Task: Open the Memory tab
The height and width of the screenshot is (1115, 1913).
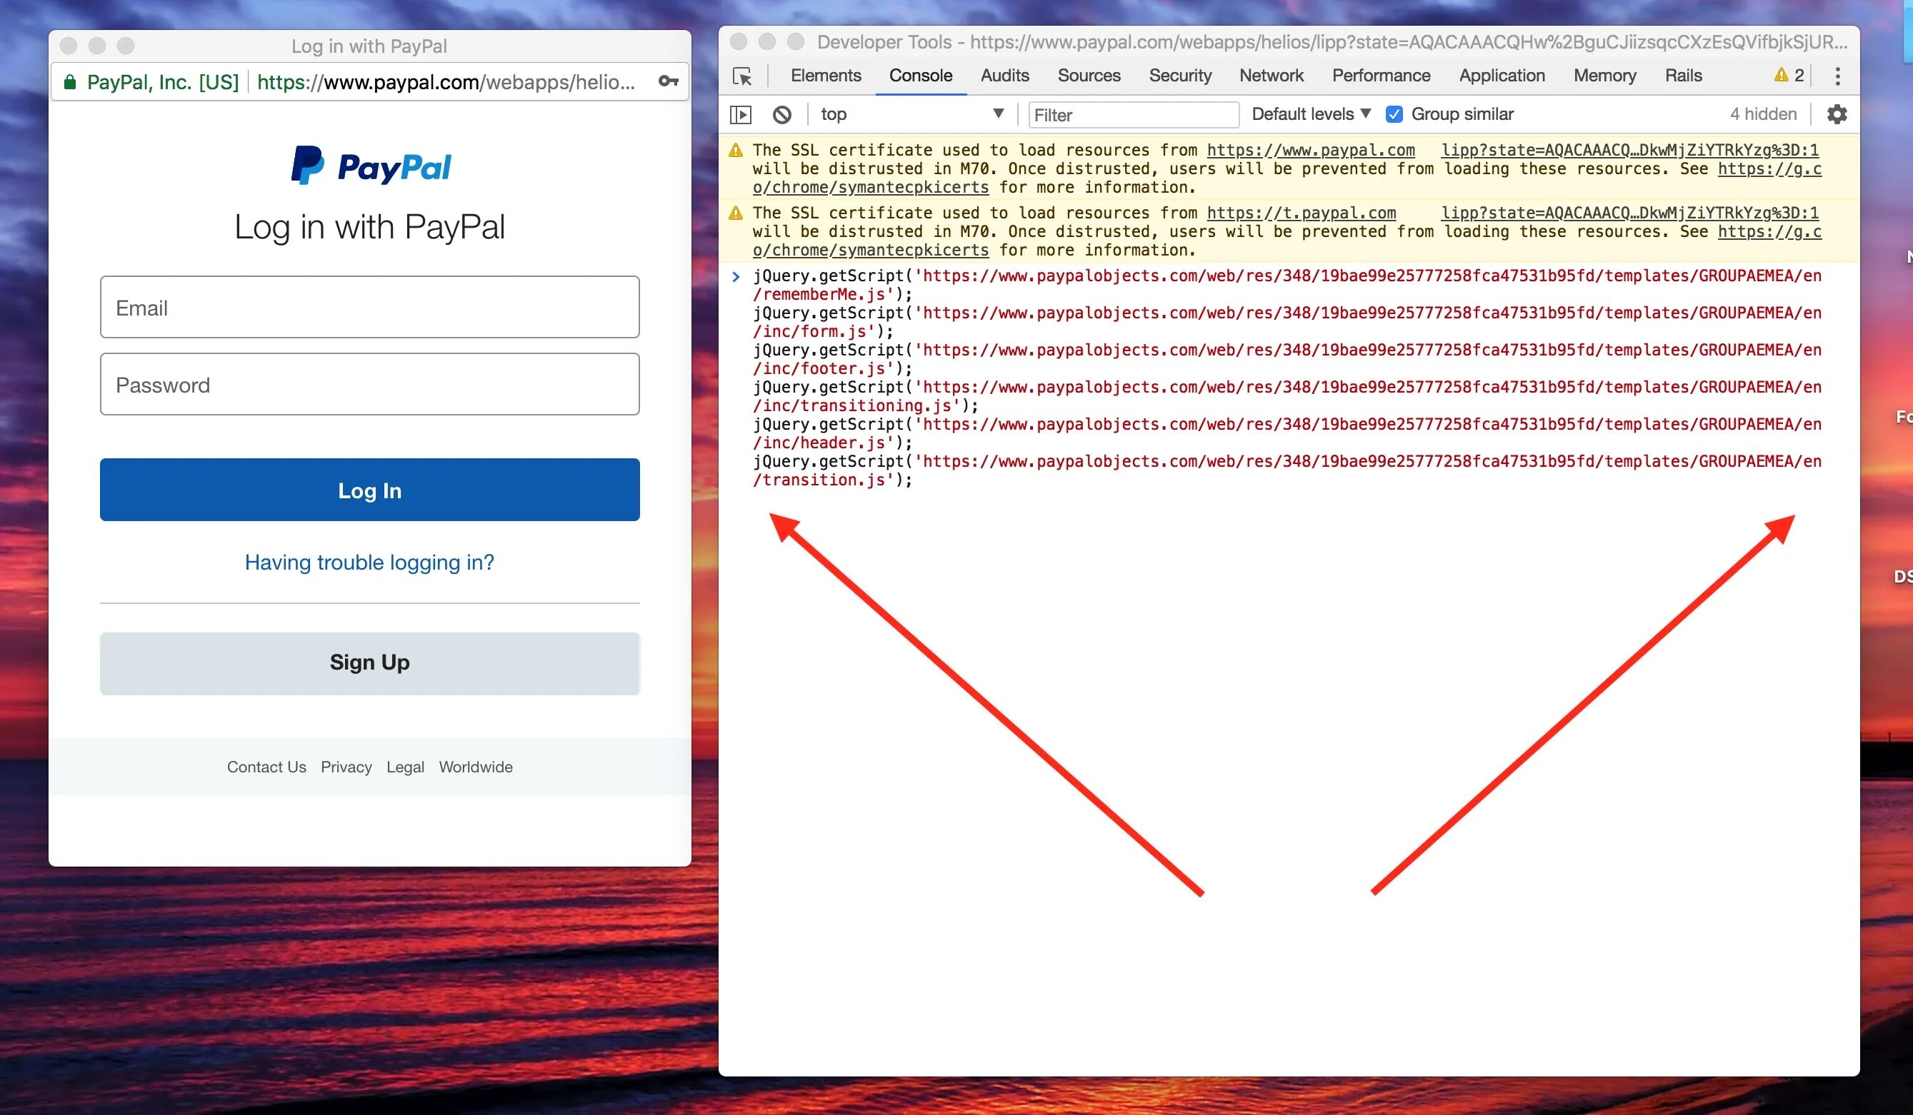Action: coord(1604,76)
